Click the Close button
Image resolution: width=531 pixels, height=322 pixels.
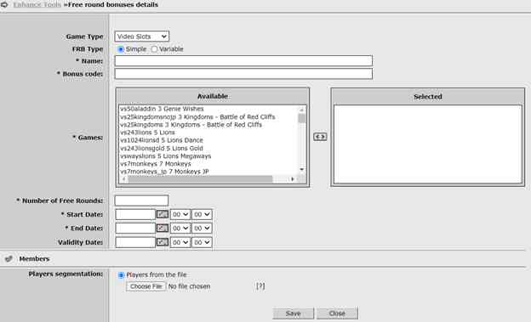(x=337, y=314)
